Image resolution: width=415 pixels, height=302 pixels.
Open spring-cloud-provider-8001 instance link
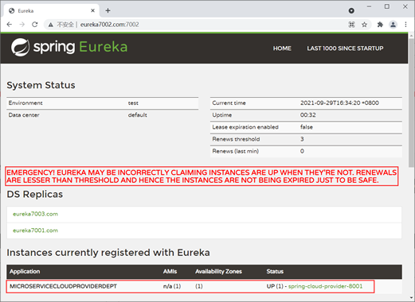(325, 286)
